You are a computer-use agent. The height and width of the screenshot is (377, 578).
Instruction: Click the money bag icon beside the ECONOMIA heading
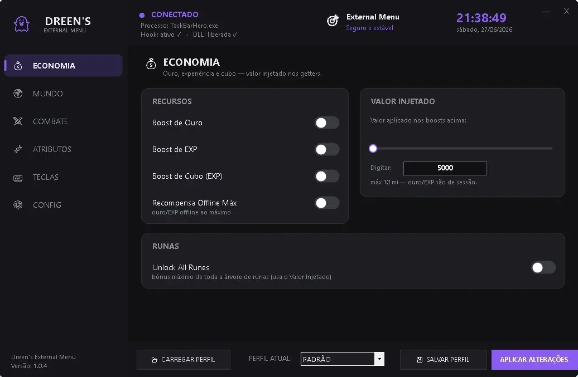pyautogui.click(x=151, y=64)
